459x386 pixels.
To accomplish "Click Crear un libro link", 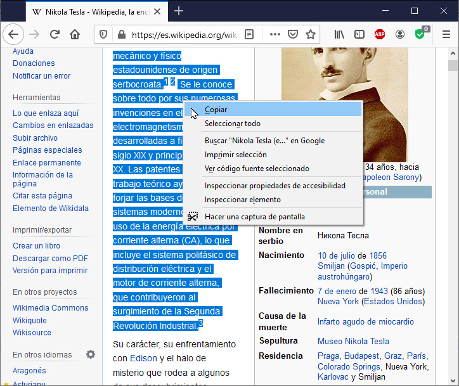I will [x=36, y=245].
